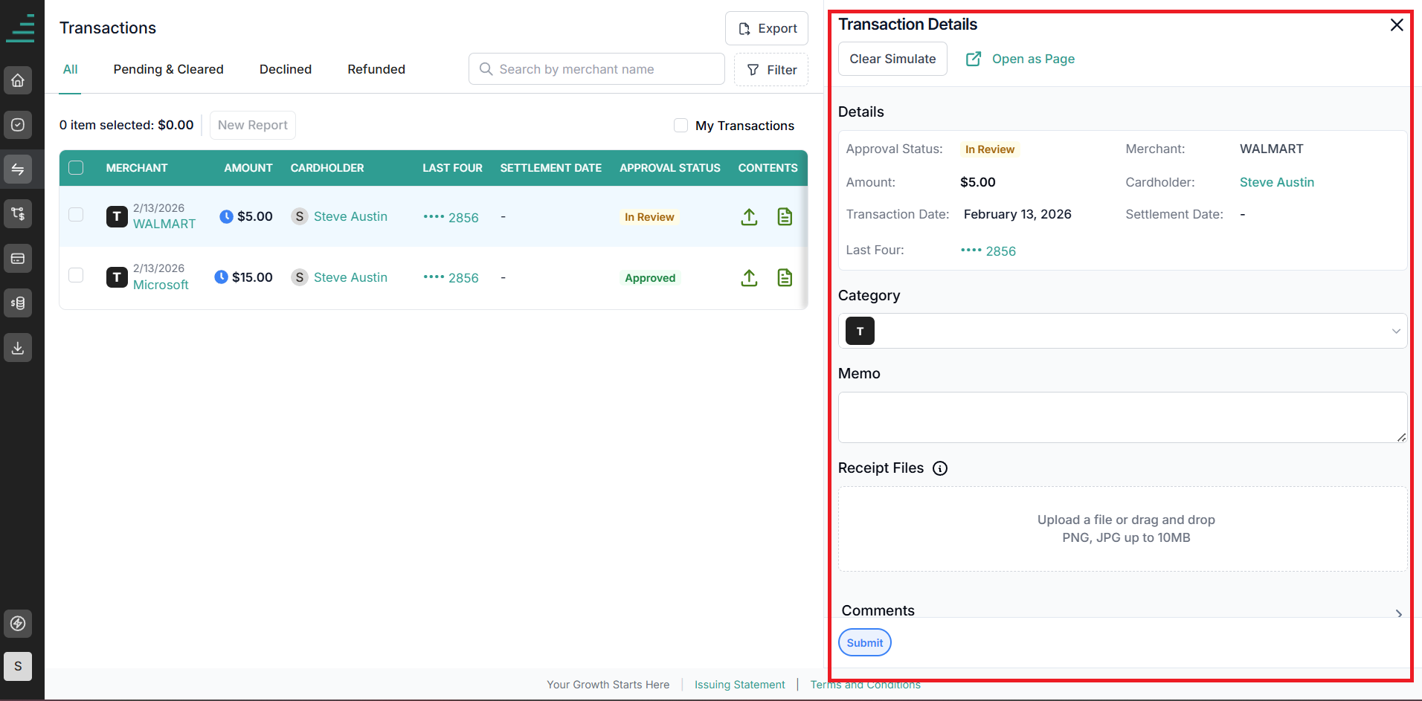The height and width of the screenshot is (701, 1422).
Task: Click the Approved badge in Microsoft row
Action: pyautogui.click(x=650, y=278)
